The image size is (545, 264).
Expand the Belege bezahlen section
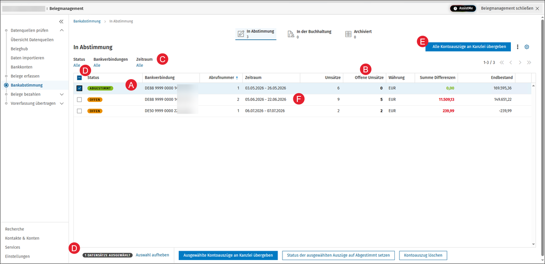(61, 94)
